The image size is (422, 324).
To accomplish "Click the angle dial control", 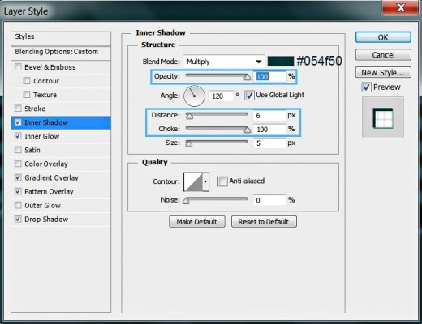I will click(x=194, y=96).
